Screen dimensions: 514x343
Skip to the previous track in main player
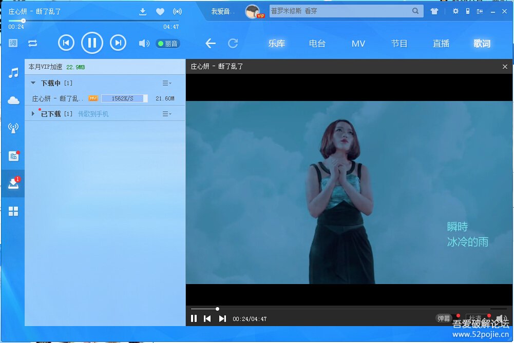(66, 43)
